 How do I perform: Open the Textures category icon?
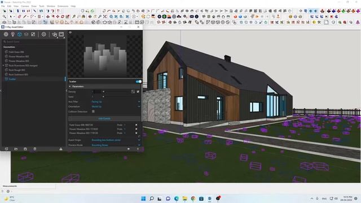pyautogui.click(x=33, y=34)
